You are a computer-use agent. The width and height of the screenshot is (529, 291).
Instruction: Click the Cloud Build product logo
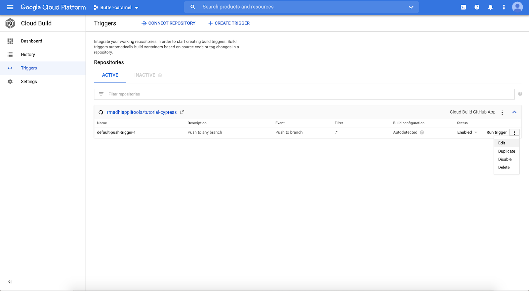pos(10,23)
